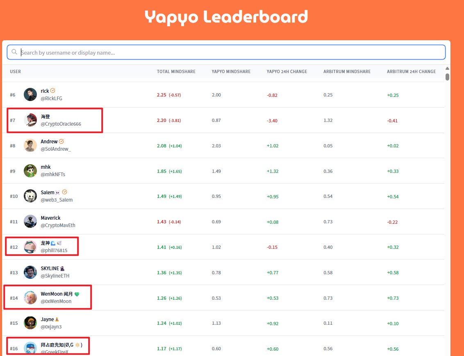This screenshot has width=464, height=356.
Task: Click the "Yapyo Leaderboard" page title
Action: point(226,17)
